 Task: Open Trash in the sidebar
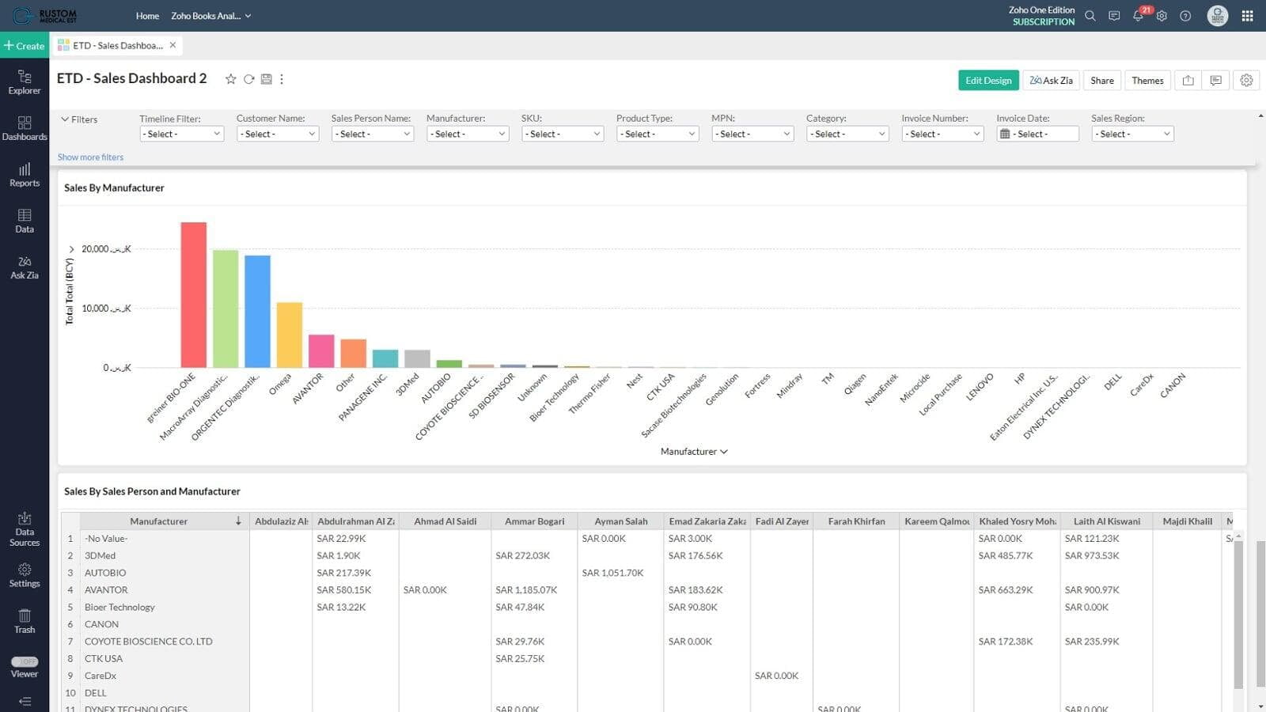tap(25, 621)
